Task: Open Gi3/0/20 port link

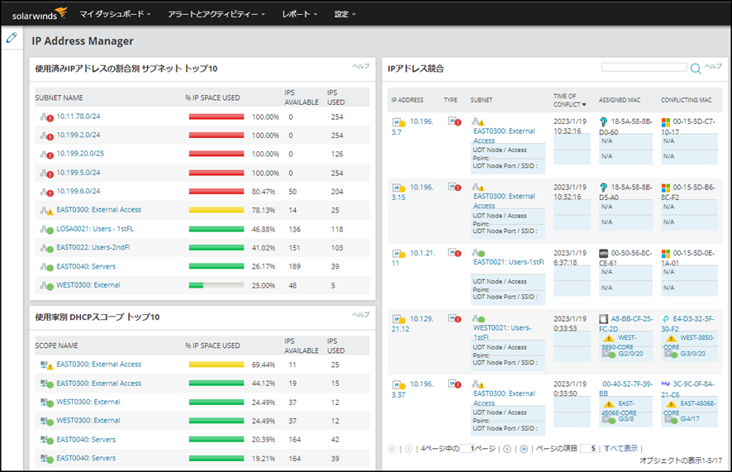Action: click(693, 354)
